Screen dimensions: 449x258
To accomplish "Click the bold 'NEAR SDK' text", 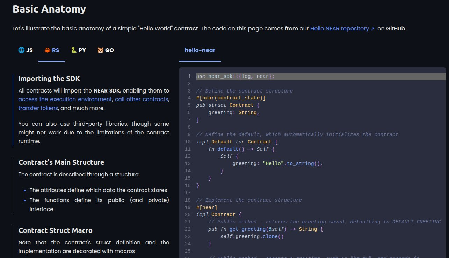I will tap(107, 90).
